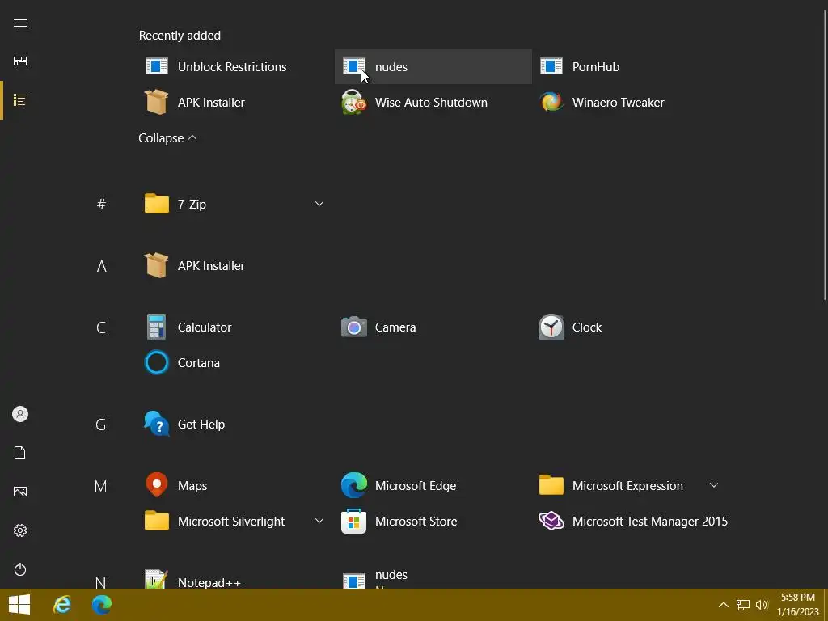Open Microsoft Edge from app list
This screenshot has width=828, height=621.
point(433,485)
